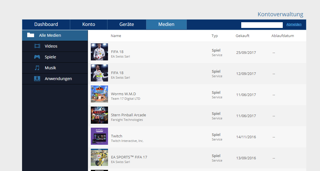Click the Worms W.M.D title text
Viewport: 320px width, 171px height.
click(123, 94)
